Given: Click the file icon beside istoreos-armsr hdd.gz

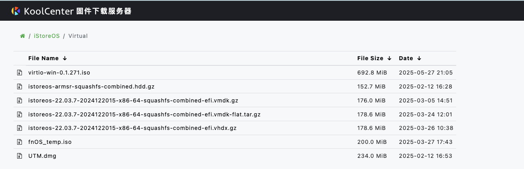Looking at the screenshot, I should tap(19, 86).
